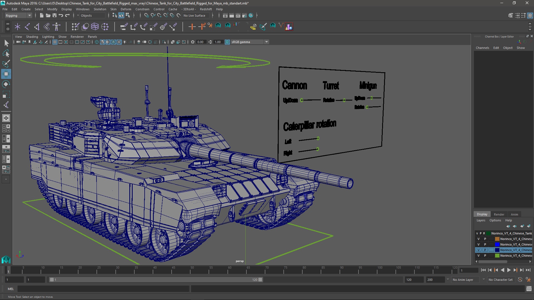Click go to end of playback button

(528, 270)
